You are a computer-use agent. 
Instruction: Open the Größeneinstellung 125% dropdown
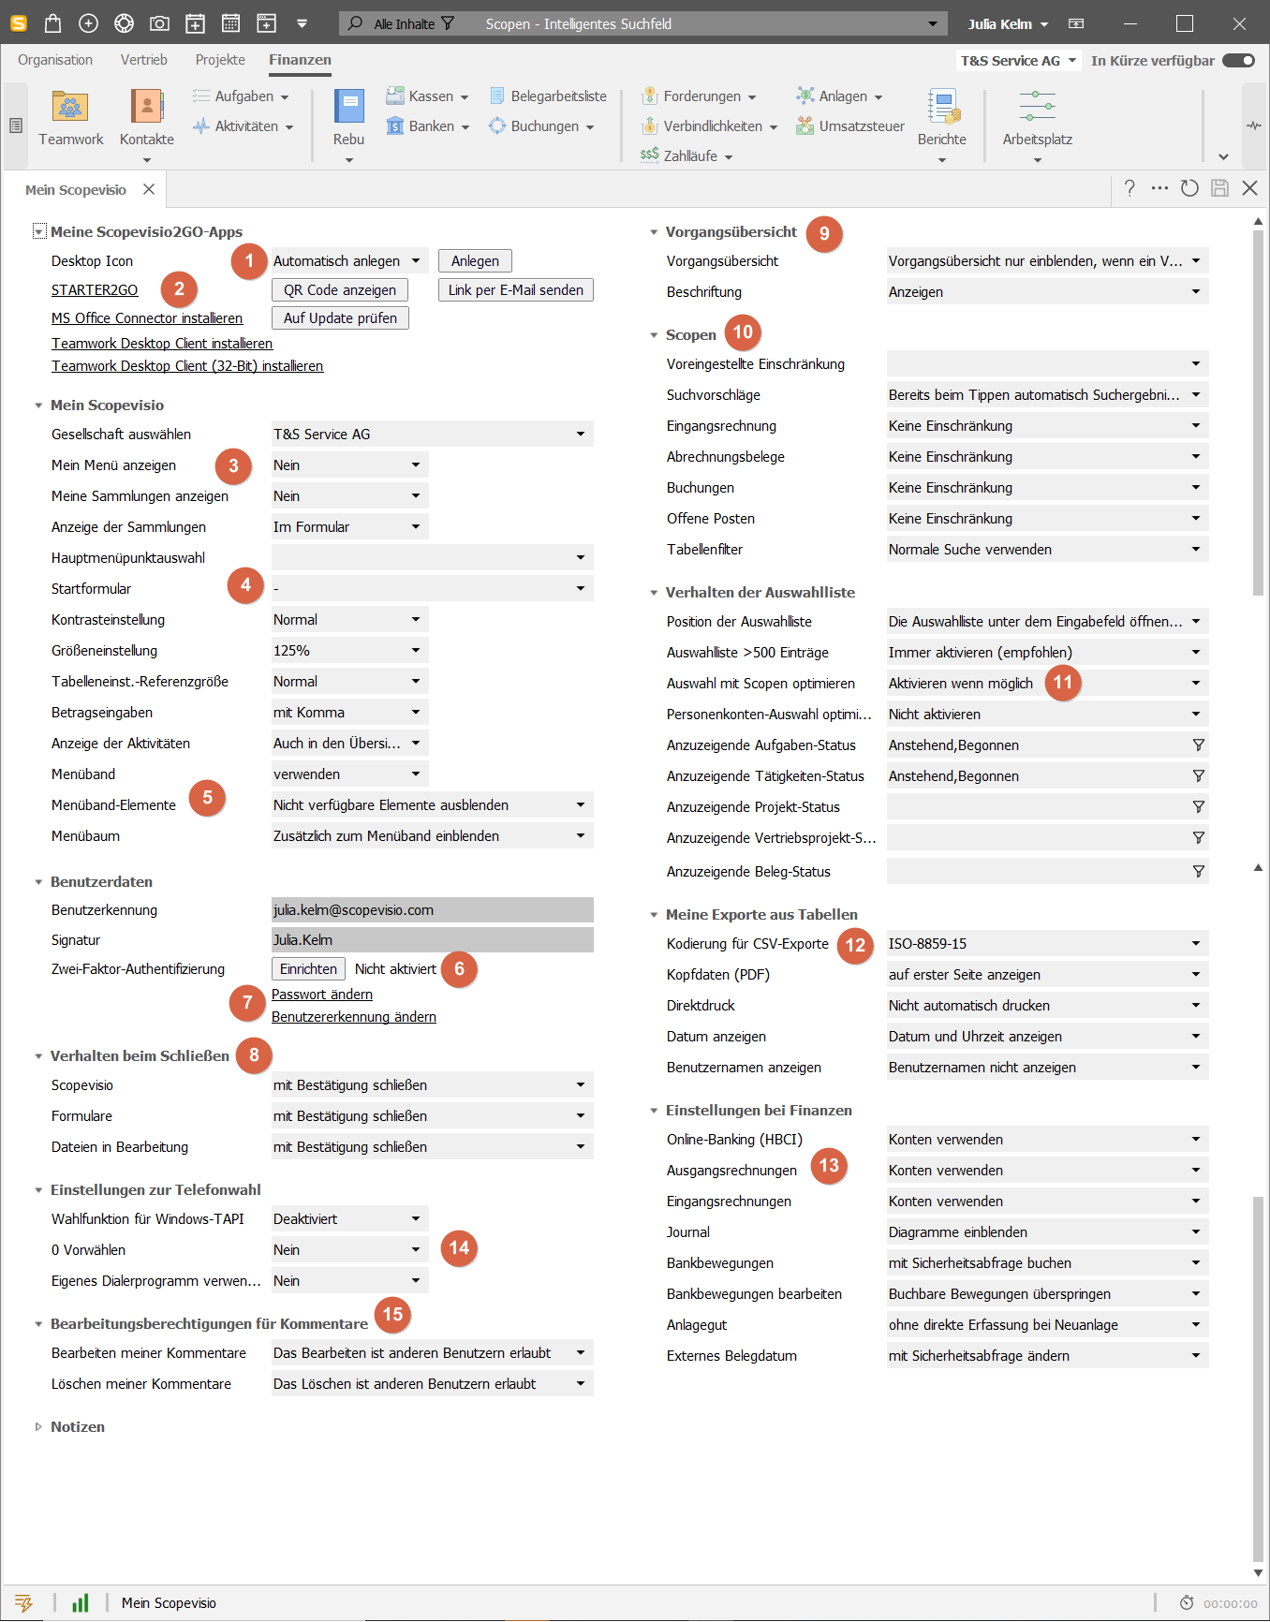[x=349, y=651]
